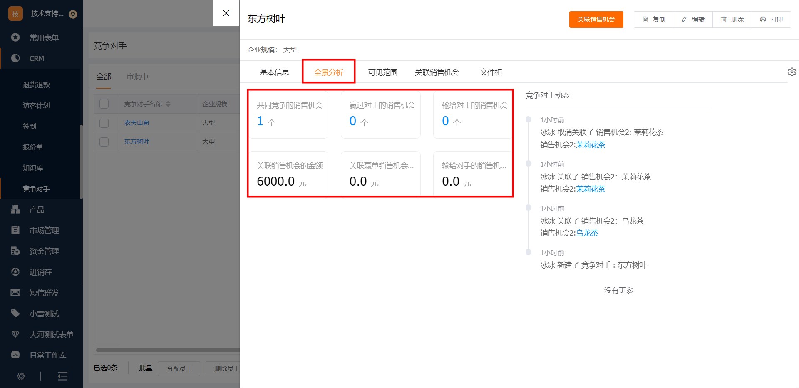Open the 关联销售机会 tab
The image size is (799, 388).
tap(437, 72)
